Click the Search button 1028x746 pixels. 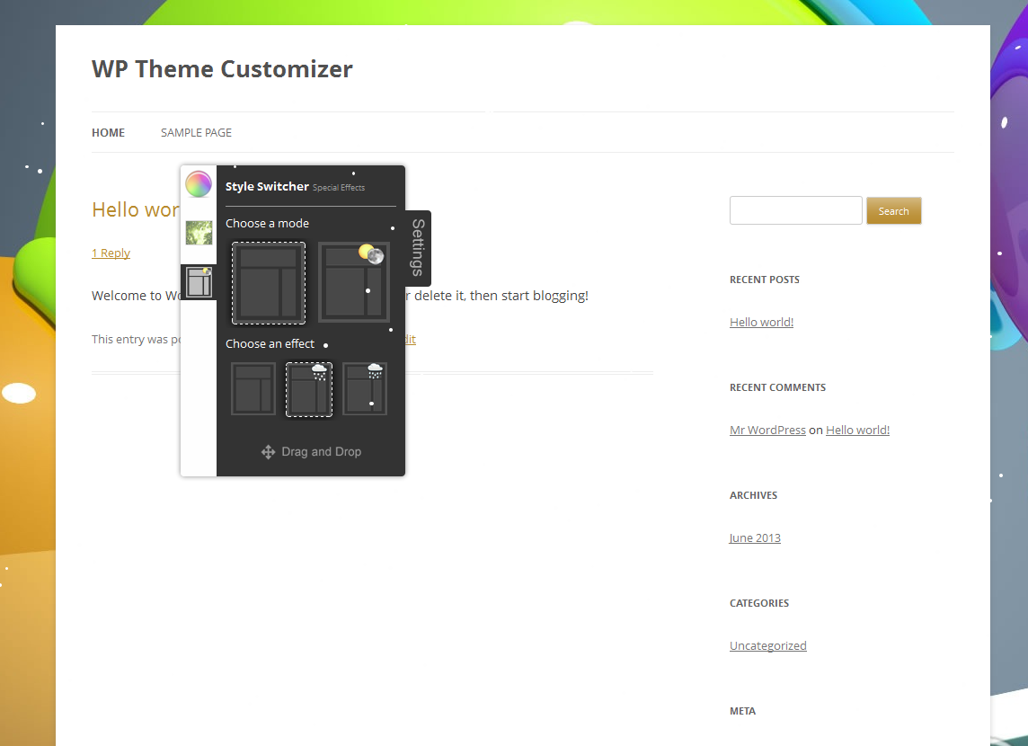point(893,210)
